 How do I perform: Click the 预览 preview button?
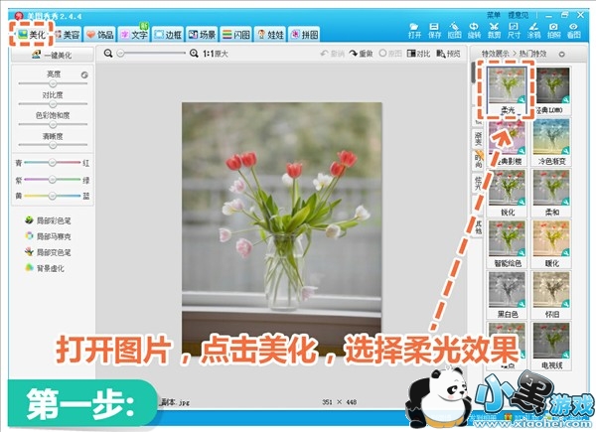pyautogui.click(x=448, y=54)
